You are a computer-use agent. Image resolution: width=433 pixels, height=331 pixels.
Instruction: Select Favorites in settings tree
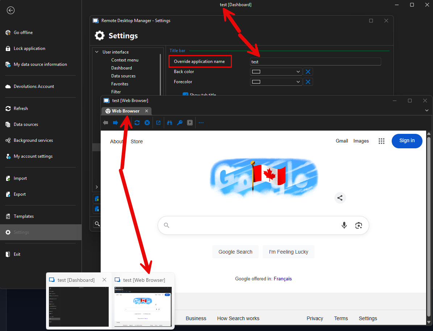pyautogui.click(x=120, y=84)
